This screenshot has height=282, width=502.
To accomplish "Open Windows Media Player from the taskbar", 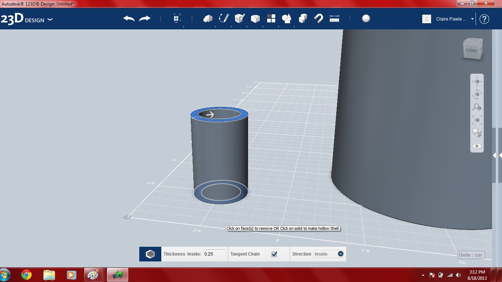I will pos(71,275).
